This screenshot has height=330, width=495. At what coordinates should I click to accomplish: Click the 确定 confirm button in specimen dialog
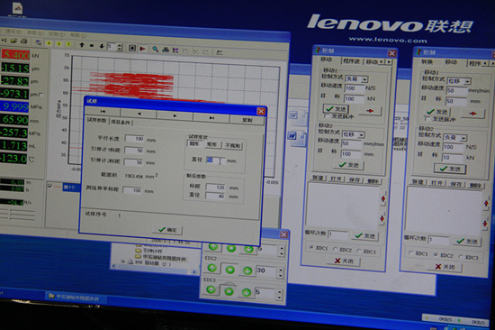[x=167, y=230]
